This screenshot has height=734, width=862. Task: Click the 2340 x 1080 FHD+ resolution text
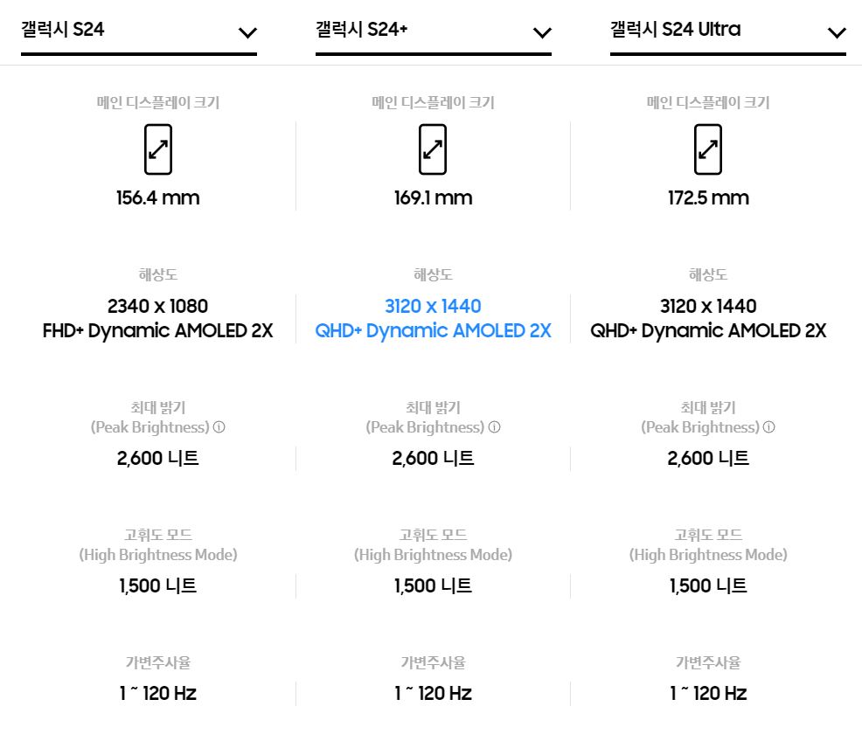(157, 318)
